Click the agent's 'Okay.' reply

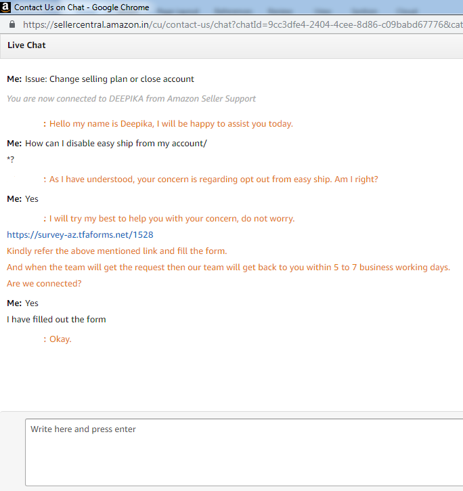click(x=60, y=339)
